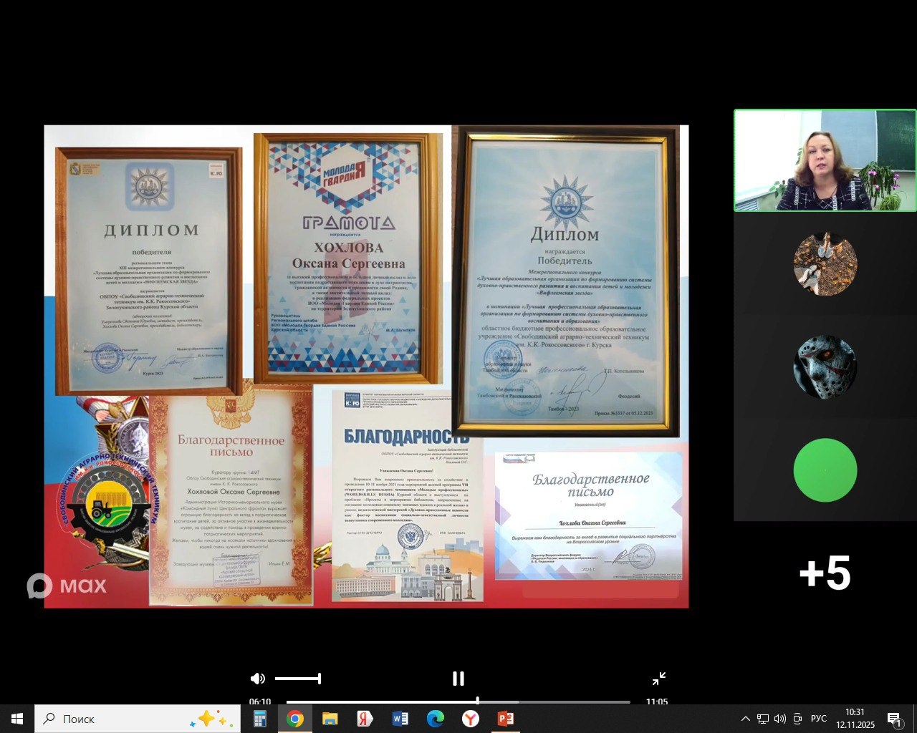Pause the video playback
The image size is (917, 733).
[x=458, y=679]
